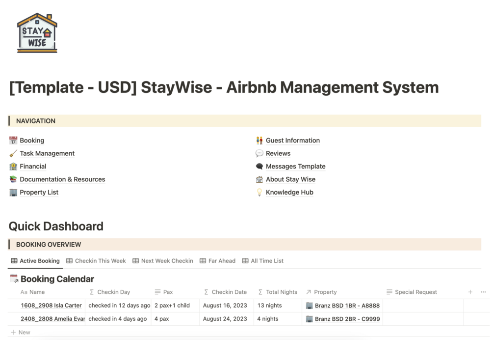493x340 pixels.
Task: Click the calendar icon beside Booking
Action: click(13, 141)
